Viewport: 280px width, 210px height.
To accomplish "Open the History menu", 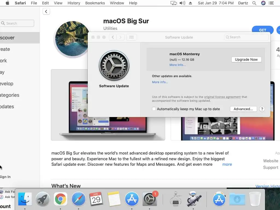I will [x=74, y=3].
